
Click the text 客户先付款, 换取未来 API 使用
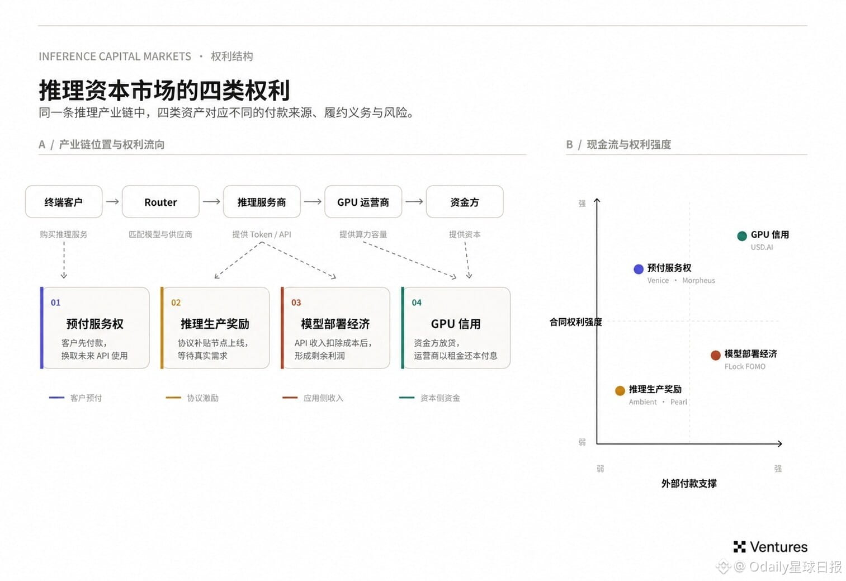94,349
